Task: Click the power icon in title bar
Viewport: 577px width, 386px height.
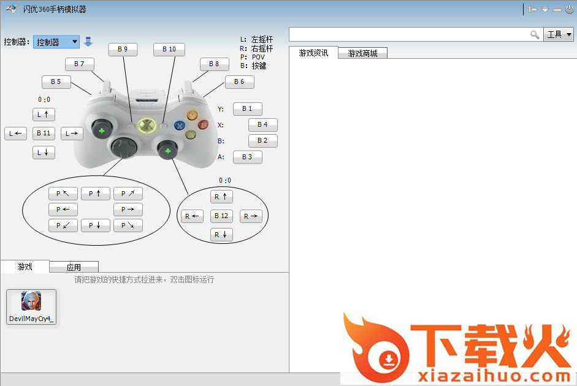Action: pyautogui.click(x=569, y=9)
